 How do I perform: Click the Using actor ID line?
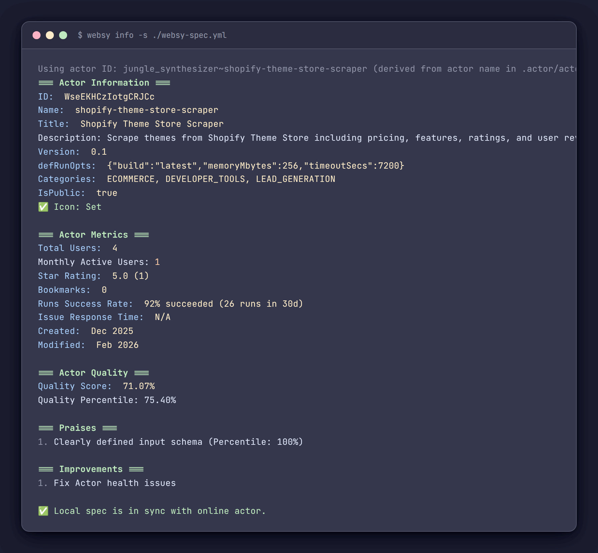(x=307, y=69)
